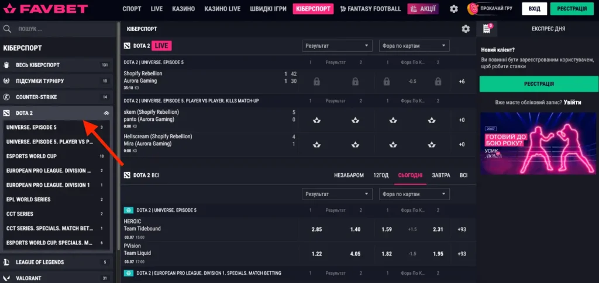Bet on PVision at odds 1.22
Viewport: 599px width, 283px height.
click(x=316, y=254)
